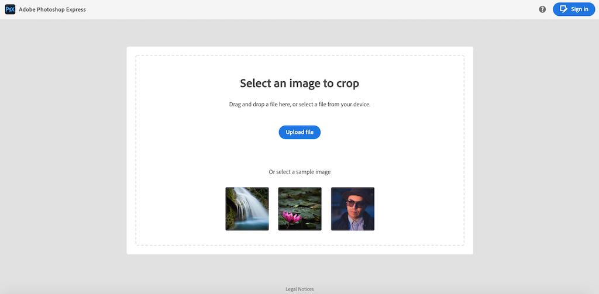Screen dimensions: 599x294
Task: Click the Upload file button
Action: click(x=299, y=132)
